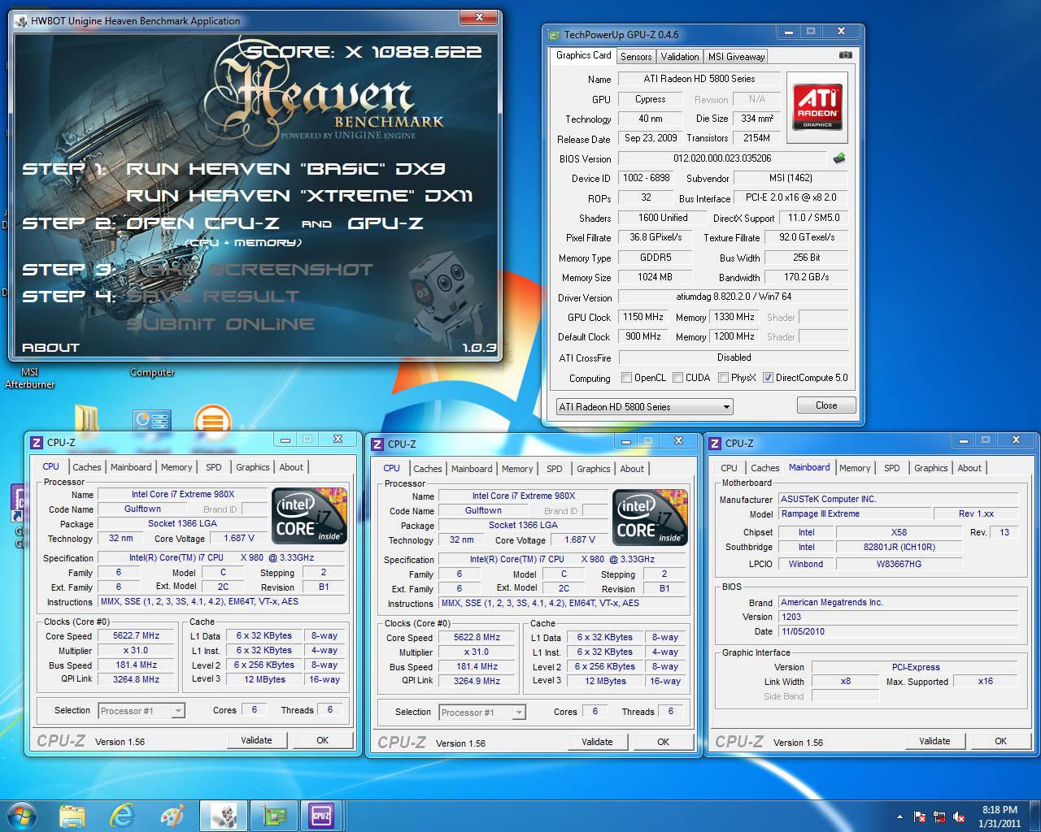
Task: Open the CPU tab in the Mainboard CPU-Z window
Action: point(729,468)
